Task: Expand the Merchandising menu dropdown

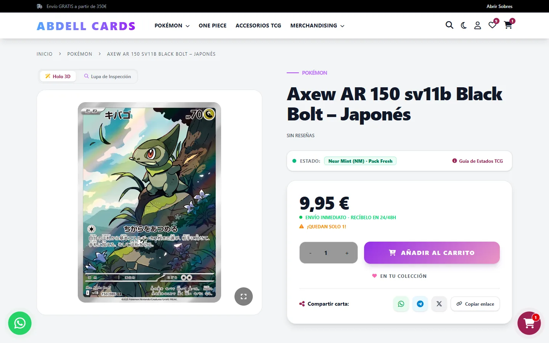Action: [317, 26]
